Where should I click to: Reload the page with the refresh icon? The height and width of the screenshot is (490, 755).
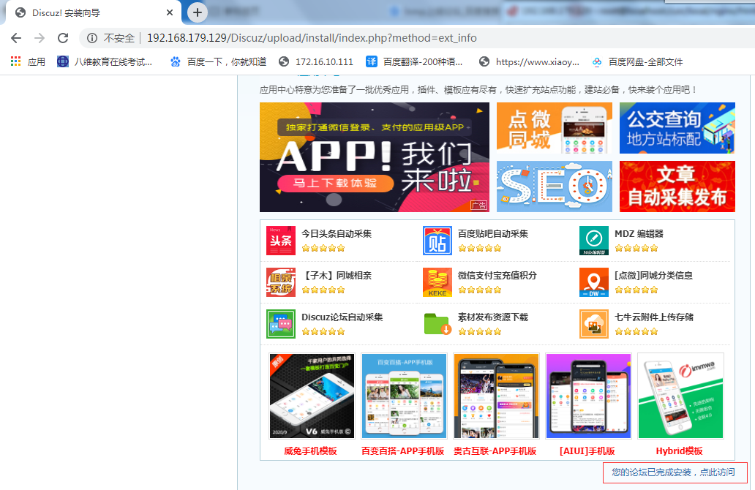coord(62,37)
